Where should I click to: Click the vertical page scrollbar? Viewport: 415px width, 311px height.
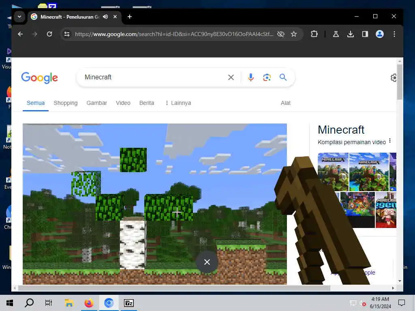click(x=400, y=82)
